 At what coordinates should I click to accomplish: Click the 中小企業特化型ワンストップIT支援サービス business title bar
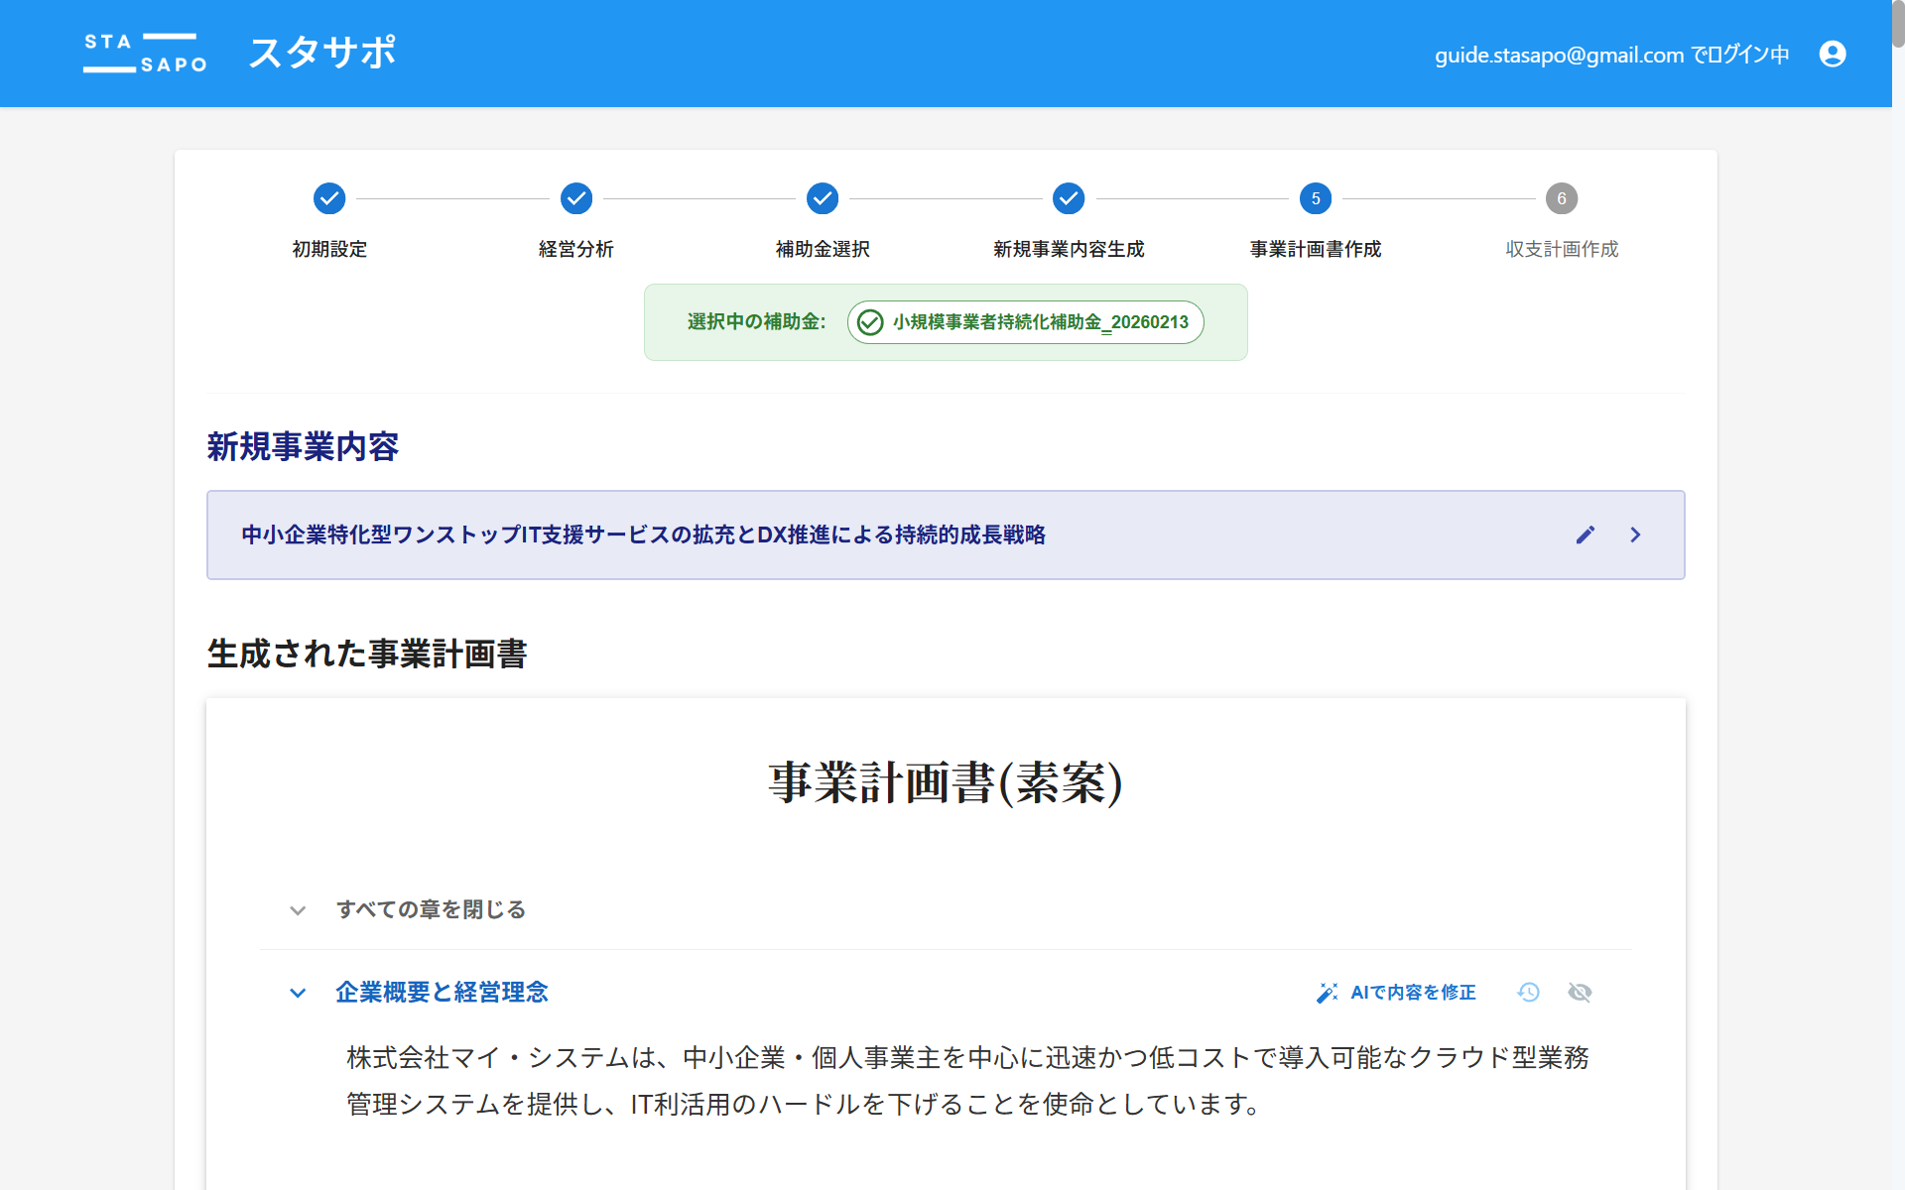pos(643,535)
